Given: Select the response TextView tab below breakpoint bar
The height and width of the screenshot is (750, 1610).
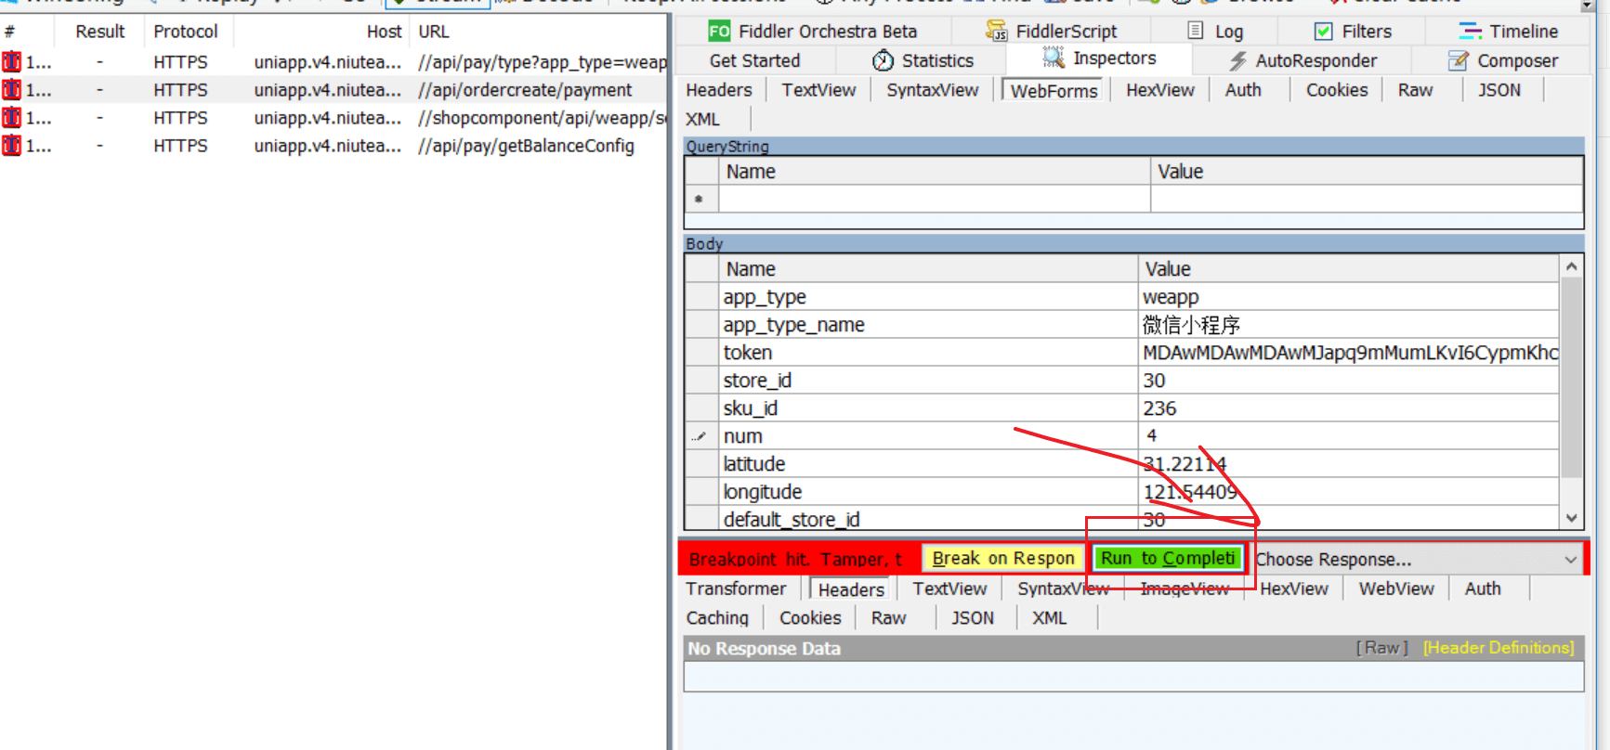Looking at the screenshot, I should pos(949,588).
